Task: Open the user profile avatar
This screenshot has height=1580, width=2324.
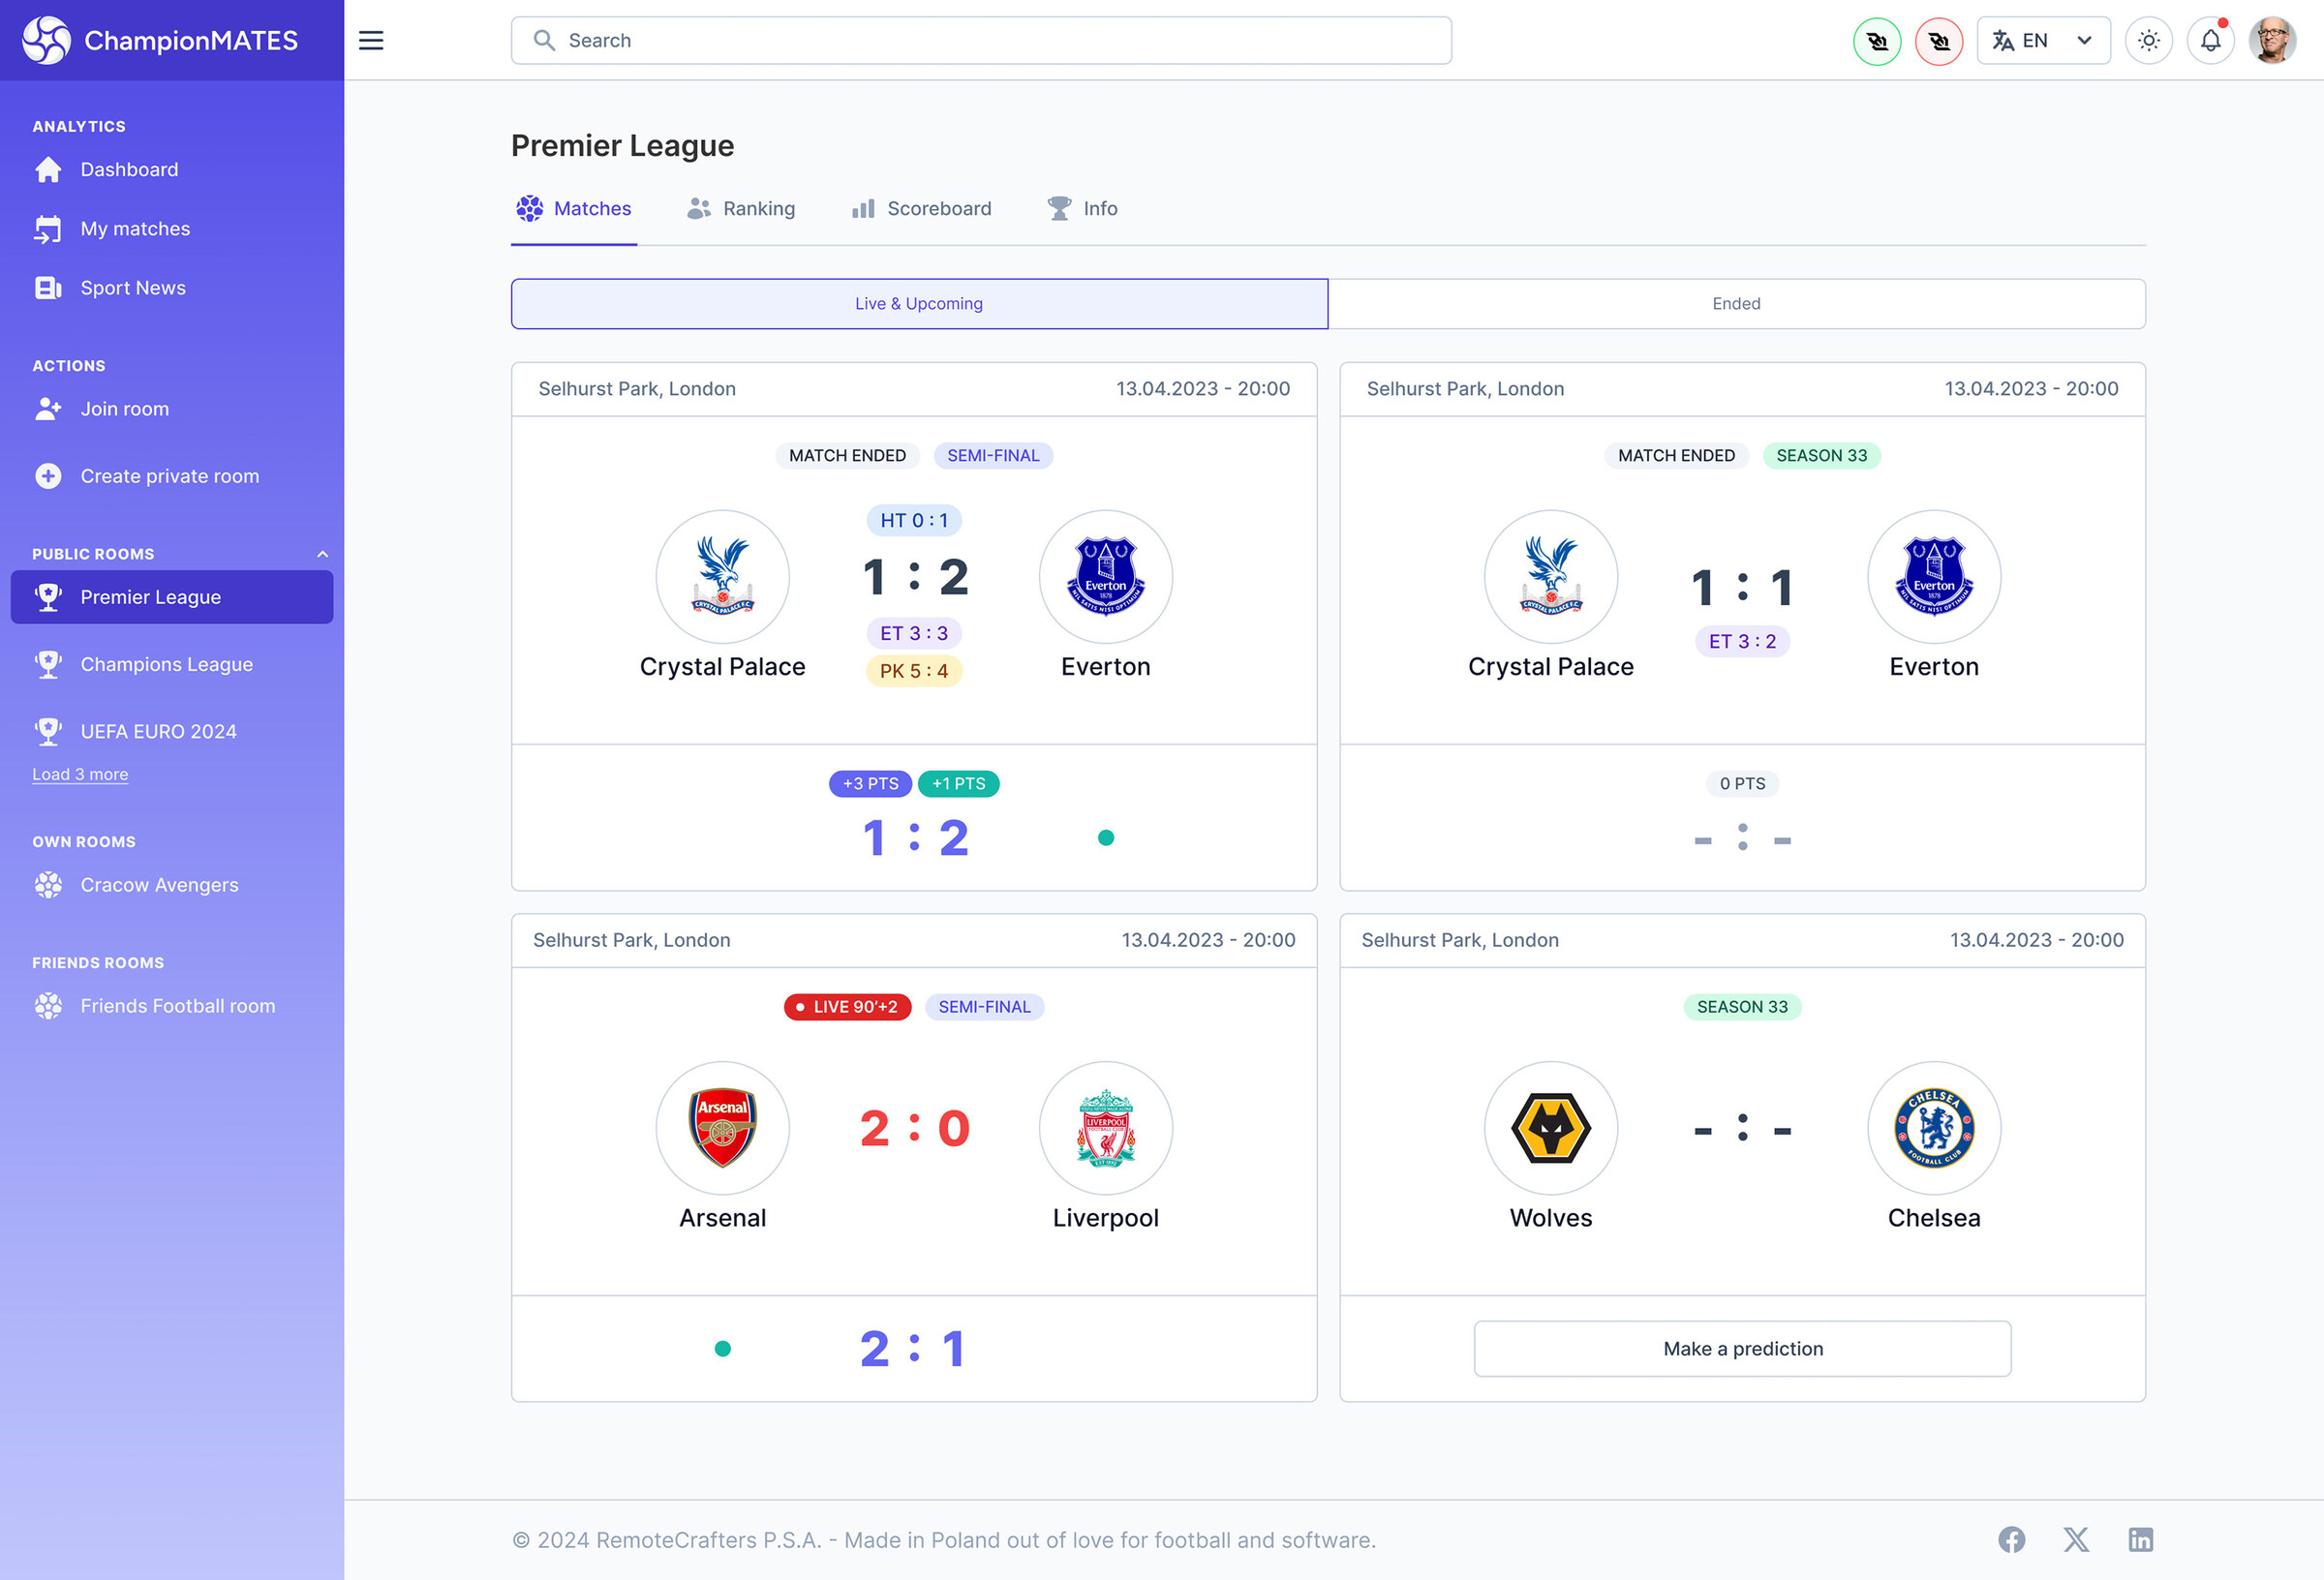Action: point(2272,41)
